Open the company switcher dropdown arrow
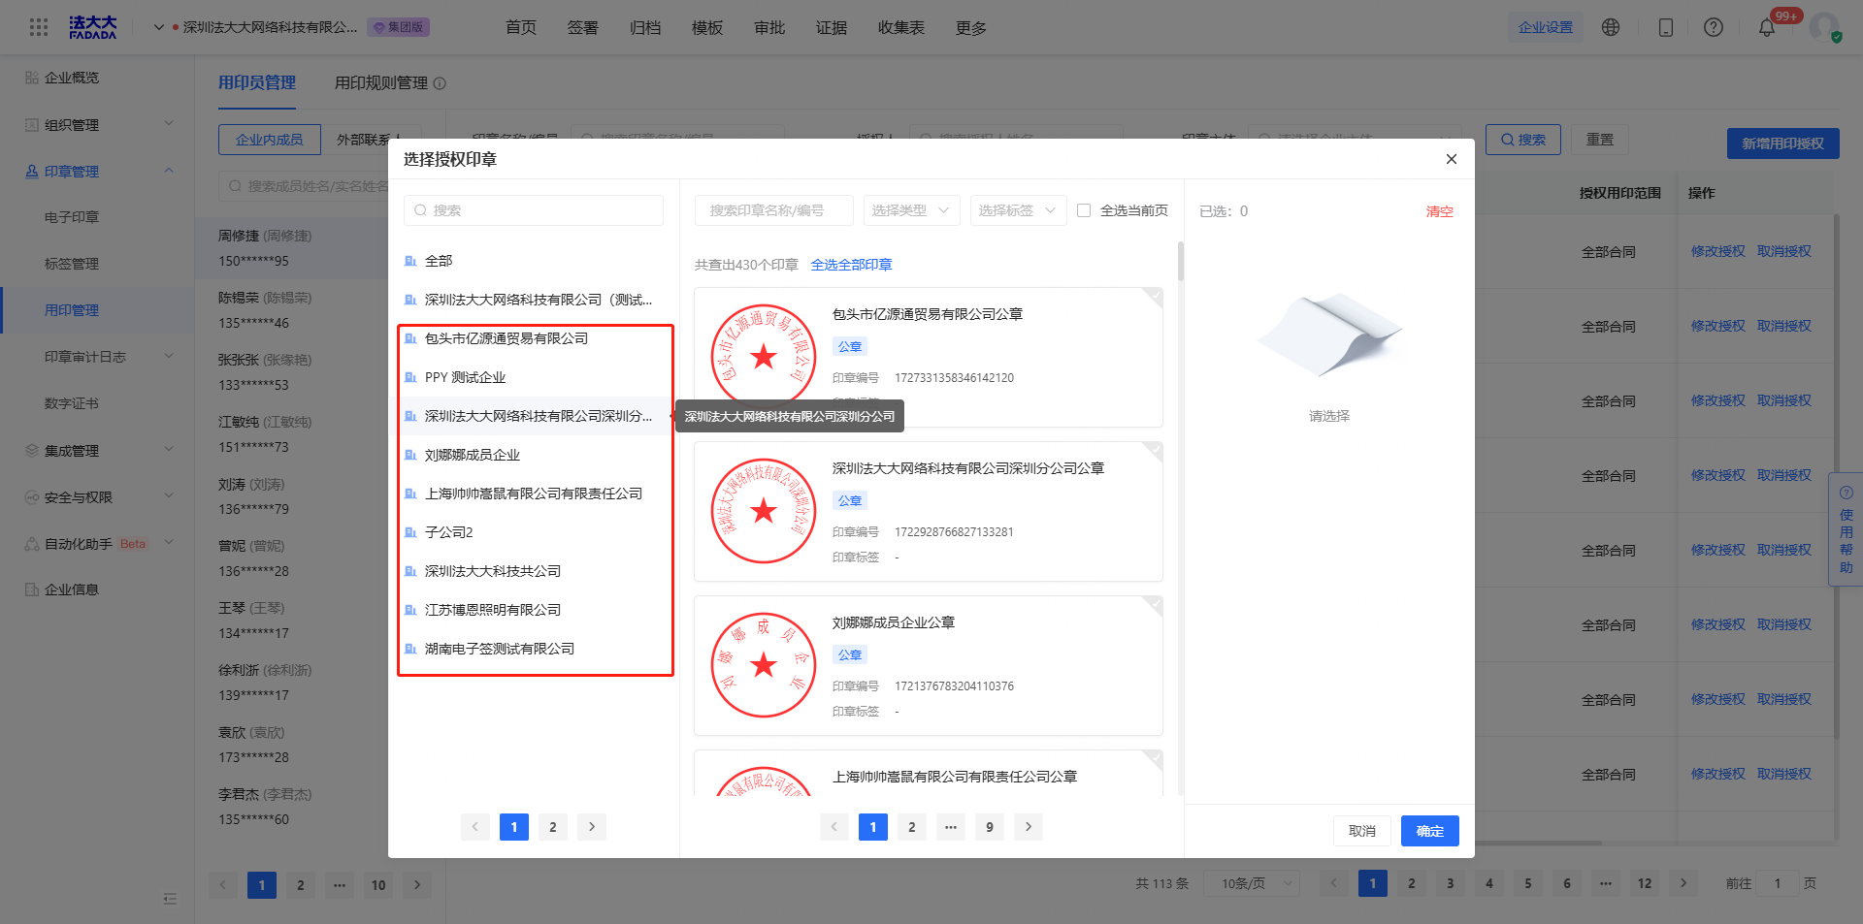Screen dimensions: 1863x924 coord(159,27)
